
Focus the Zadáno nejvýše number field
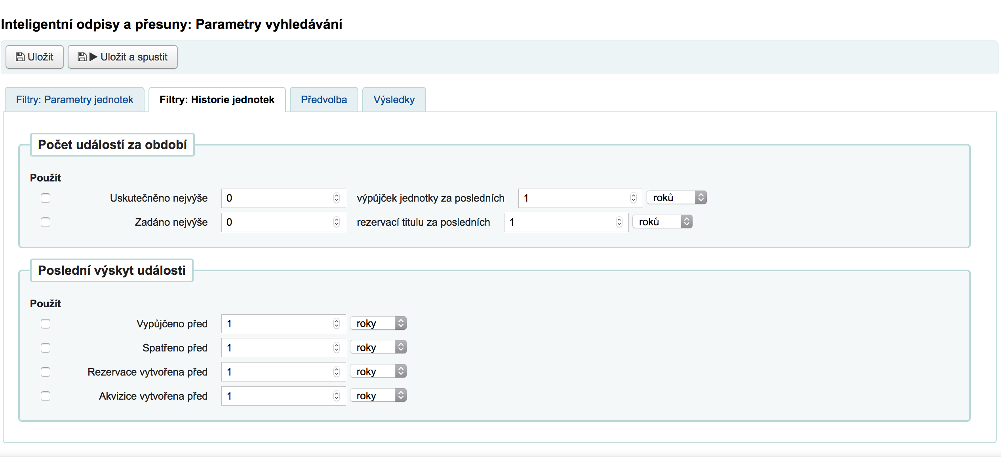284,222
